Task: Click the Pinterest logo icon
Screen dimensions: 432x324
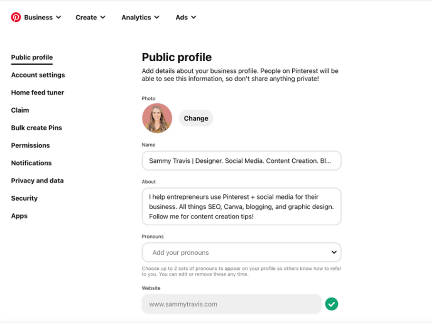Action: point(16,17)
